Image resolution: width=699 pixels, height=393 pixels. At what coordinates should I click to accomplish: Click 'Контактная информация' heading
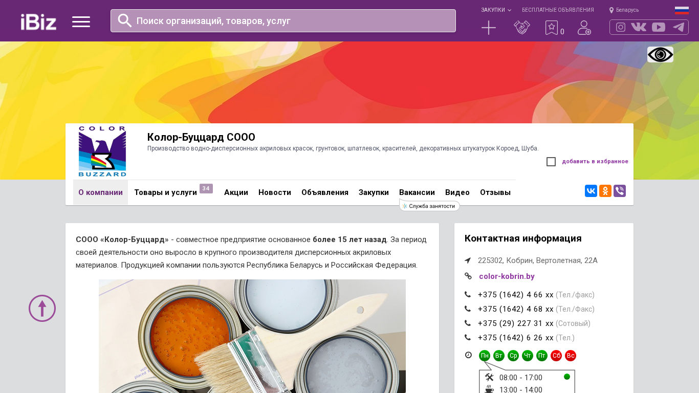[x=523, y=238]
